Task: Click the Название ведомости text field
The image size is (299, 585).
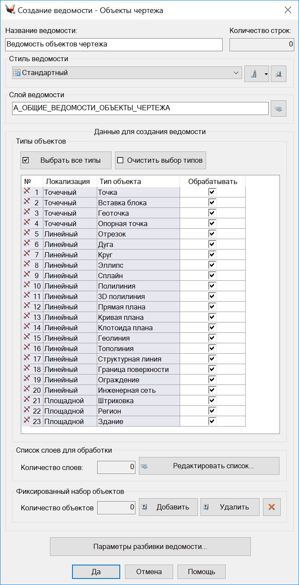Action: pyautogui.click(x=114, y=44)
